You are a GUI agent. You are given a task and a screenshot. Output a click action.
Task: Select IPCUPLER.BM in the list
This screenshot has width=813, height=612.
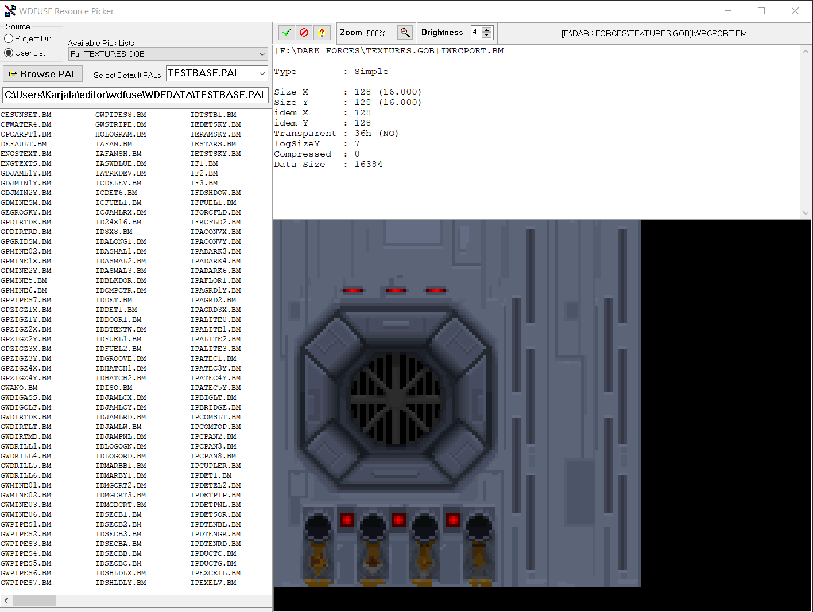coord(215,466)
